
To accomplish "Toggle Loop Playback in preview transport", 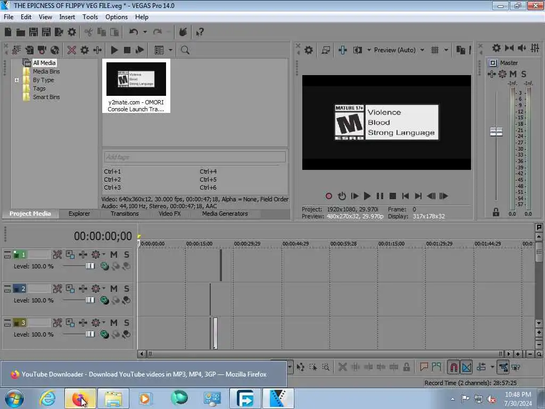I will [x=342, y=196].
